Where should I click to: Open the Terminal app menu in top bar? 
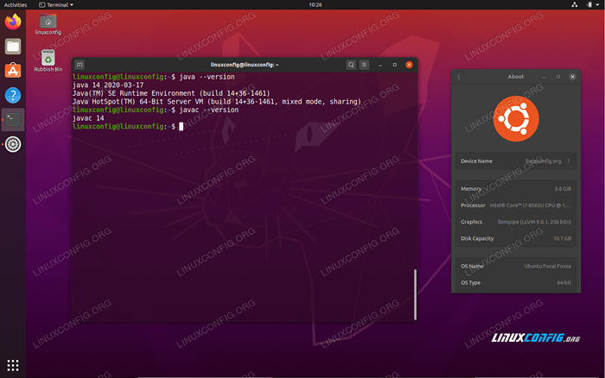coord(56,4)
